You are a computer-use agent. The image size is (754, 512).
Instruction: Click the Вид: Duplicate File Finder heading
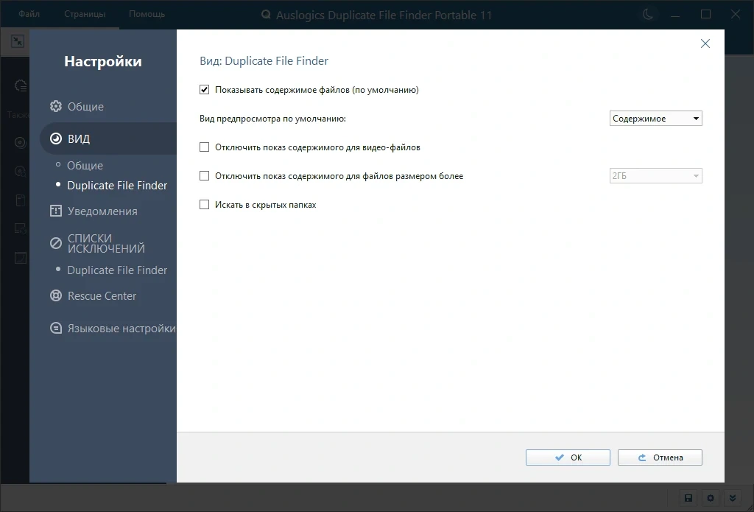click(x=264, y=61)
